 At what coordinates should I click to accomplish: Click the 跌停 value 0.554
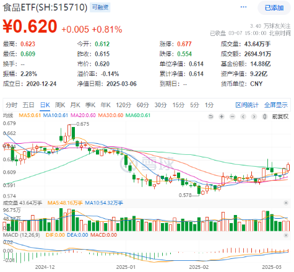[x=184, y=54]
